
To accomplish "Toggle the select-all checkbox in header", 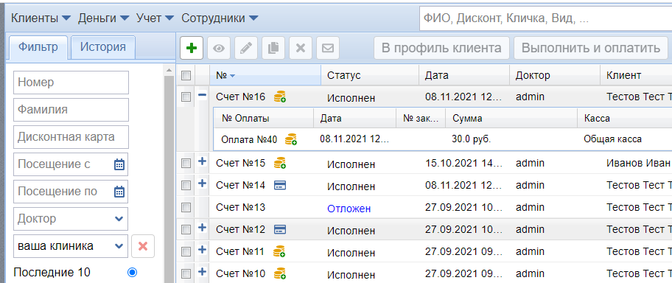I will pos(186,75).
